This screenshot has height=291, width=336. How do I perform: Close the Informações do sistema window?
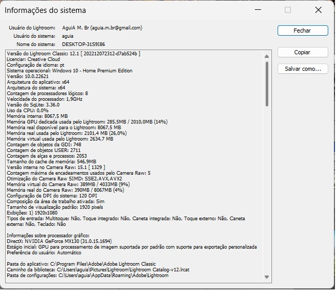[x=319, y=10]
